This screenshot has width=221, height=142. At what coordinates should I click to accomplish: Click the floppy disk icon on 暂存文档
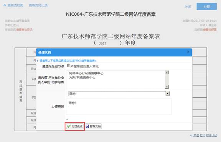point(87,126)
